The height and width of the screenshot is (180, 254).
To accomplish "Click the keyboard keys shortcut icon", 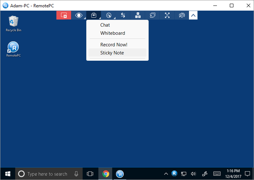I will pos(138,15).
